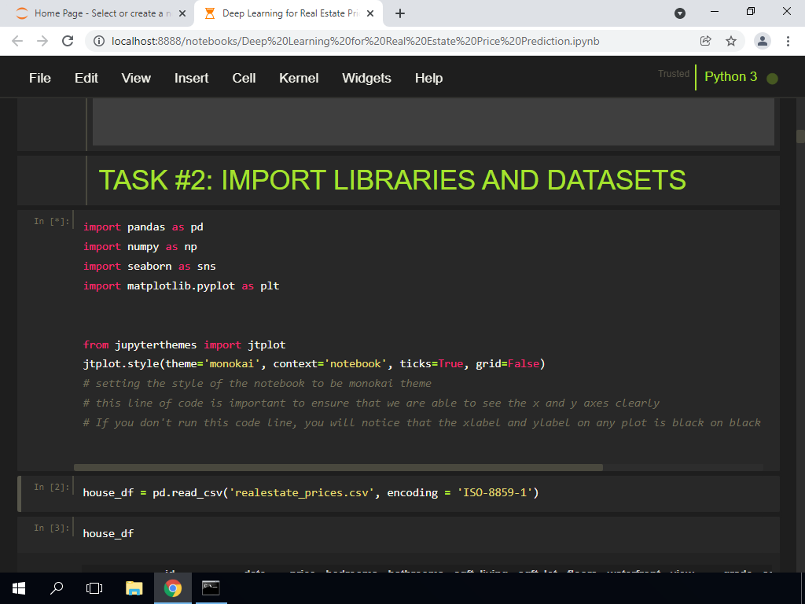Close the Home Page tab

click(182, 13)
